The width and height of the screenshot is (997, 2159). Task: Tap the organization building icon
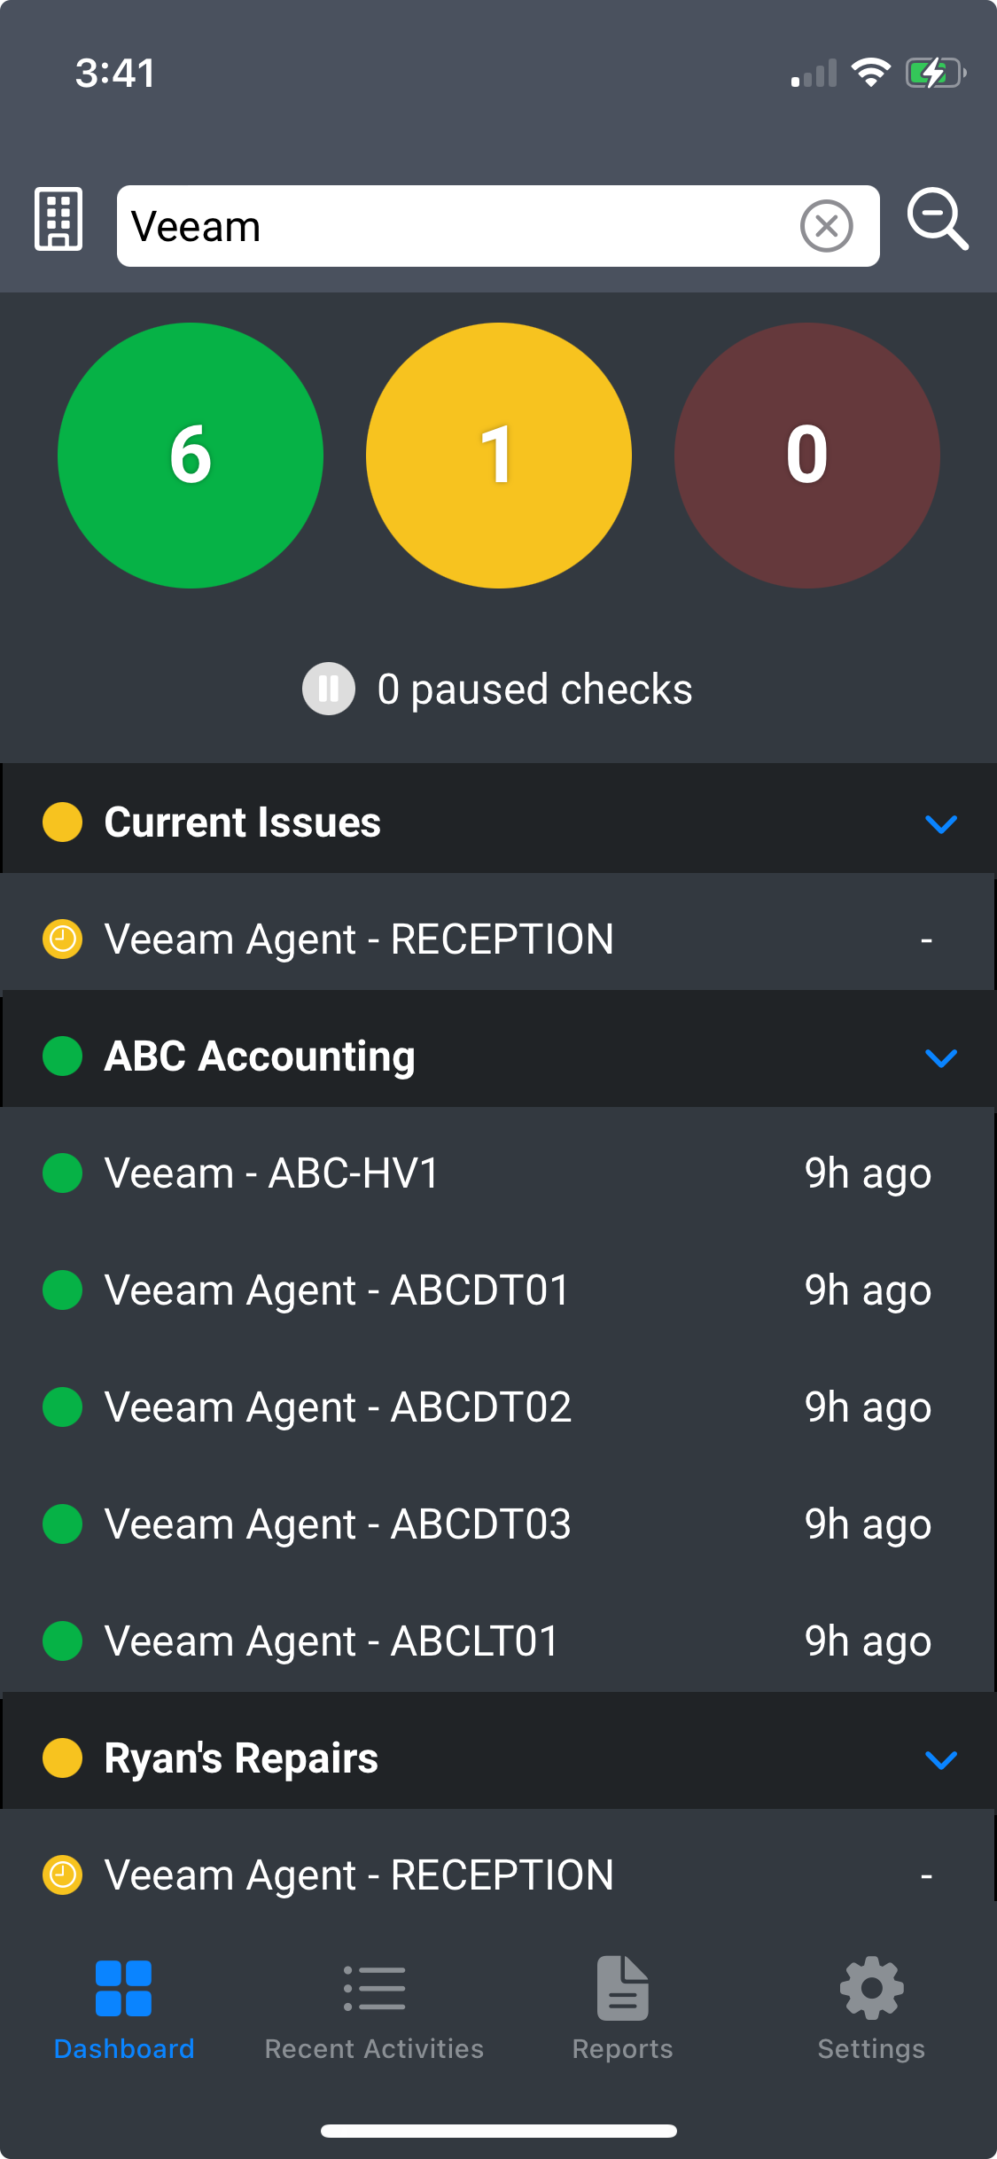58,219
